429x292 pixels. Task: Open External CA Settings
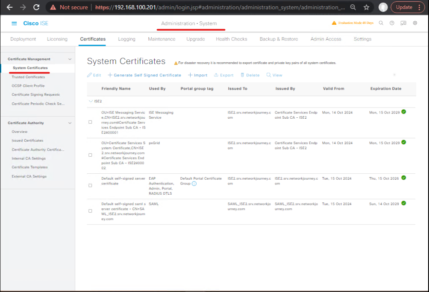(x=29, y=177)
